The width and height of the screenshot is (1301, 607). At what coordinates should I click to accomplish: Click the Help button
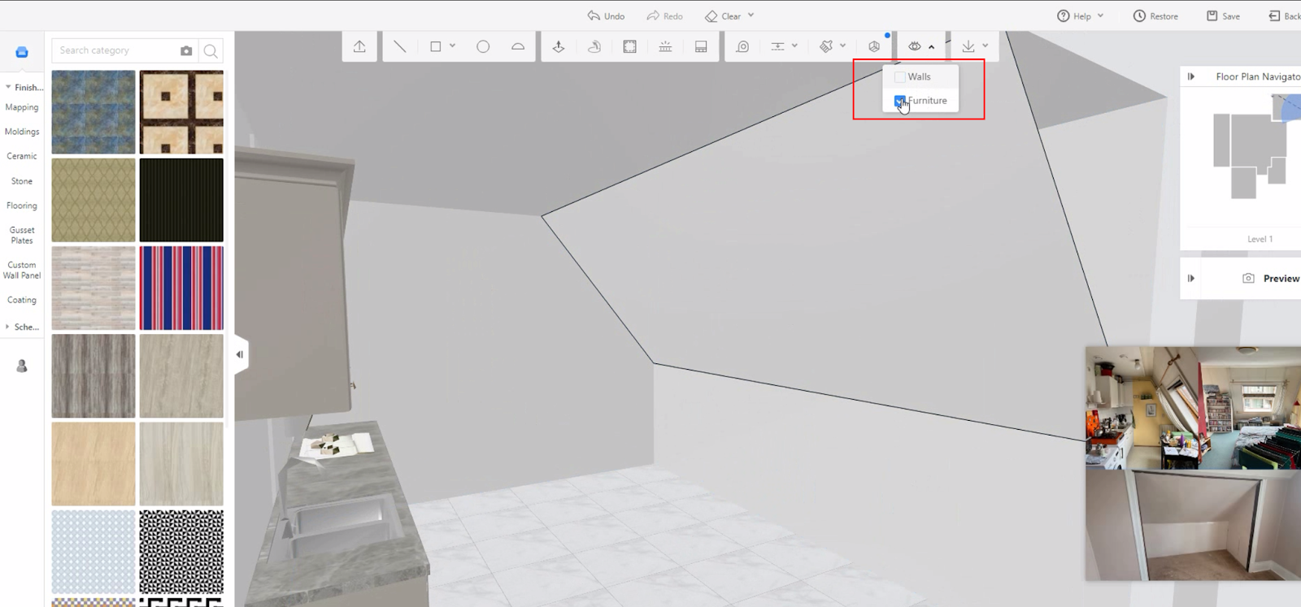point(1074,16)
